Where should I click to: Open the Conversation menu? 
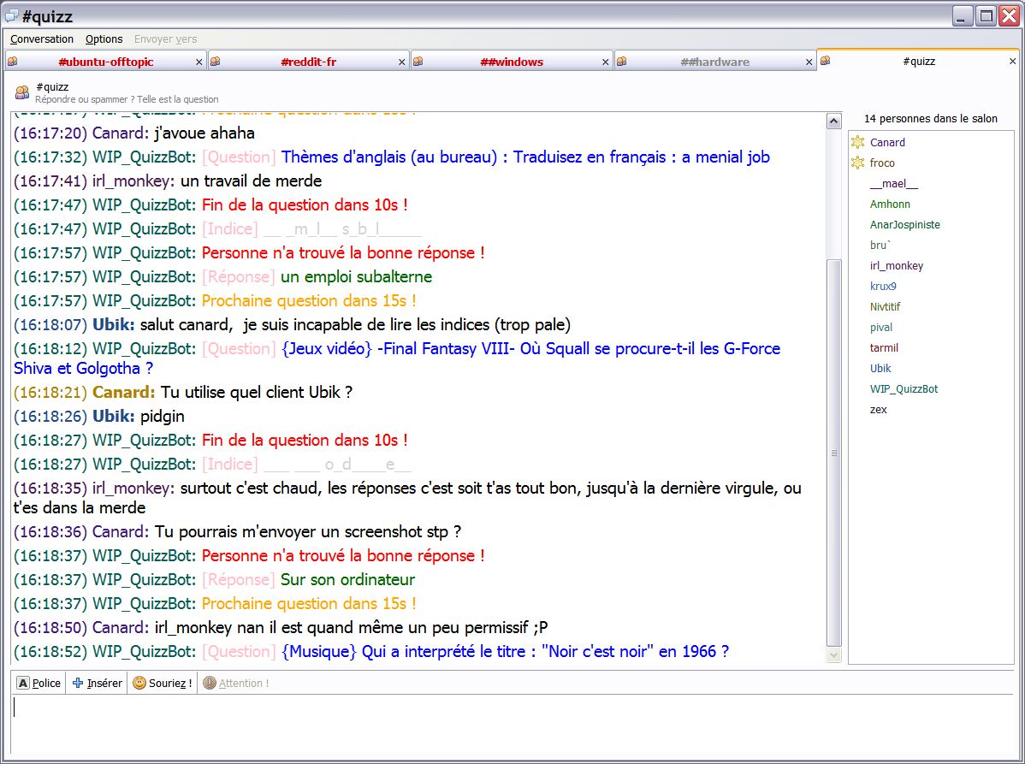click(x=42, y=39)
